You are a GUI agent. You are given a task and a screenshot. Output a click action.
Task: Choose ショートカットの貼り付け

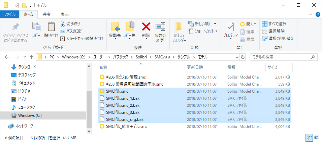tap(82, 38)
